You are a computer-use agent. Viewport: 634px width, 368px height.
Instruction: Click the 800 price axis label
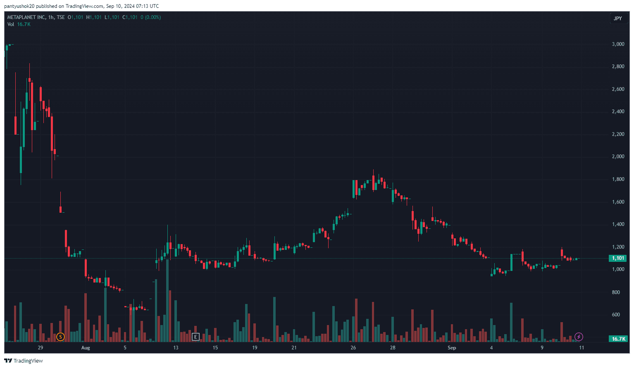pyautogui.click(x=616, y=292)
